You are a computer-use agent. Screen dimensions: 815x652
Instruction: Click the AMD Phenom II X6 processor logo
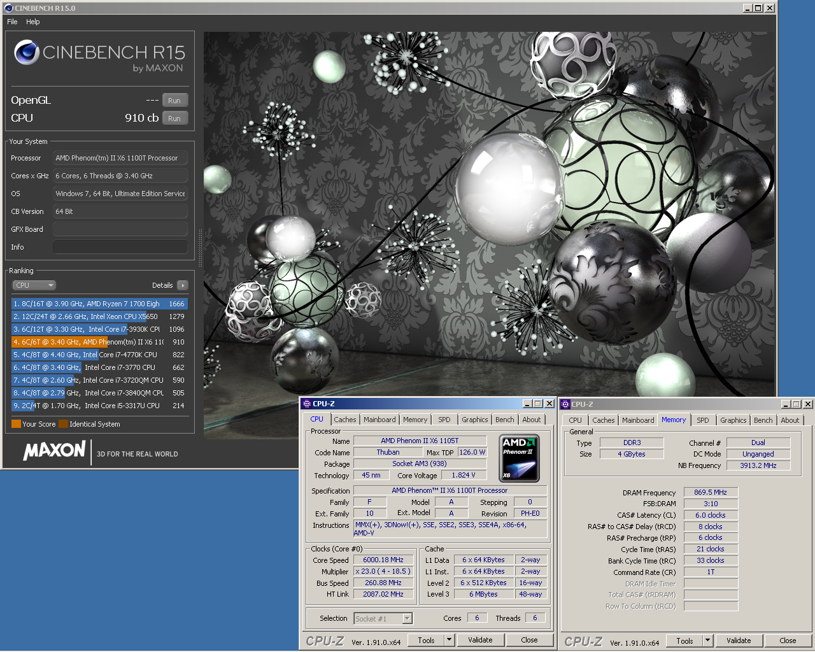click(520, 458)
